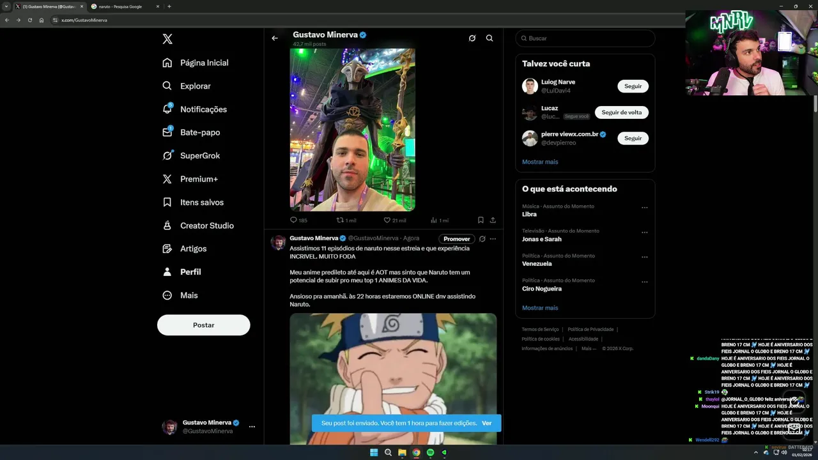Open Política de Privacidade link
The image size is (818, 460).
tap(590, 330)
